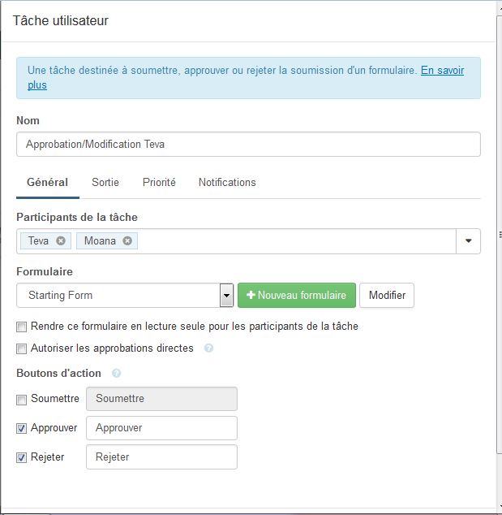
Task: Uncheck the Rejeter action checkbox
Action: pos(22,457)
